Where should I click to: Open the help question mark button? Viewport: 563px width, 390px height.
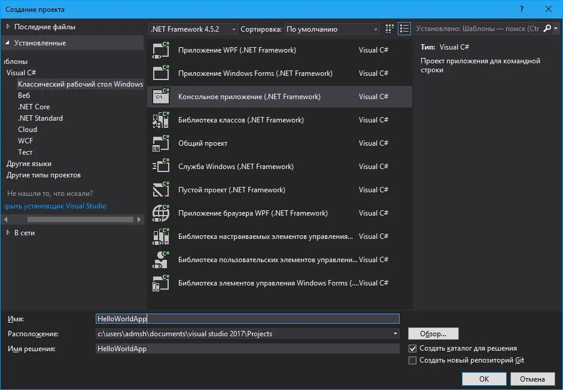(x=522, y=10)
